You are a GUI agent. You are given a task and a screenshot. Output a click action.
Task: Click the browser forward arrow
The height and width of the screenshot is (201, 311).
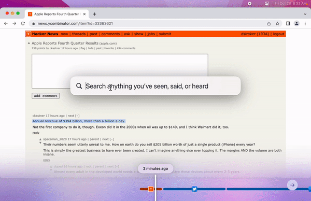coord(15,23)
